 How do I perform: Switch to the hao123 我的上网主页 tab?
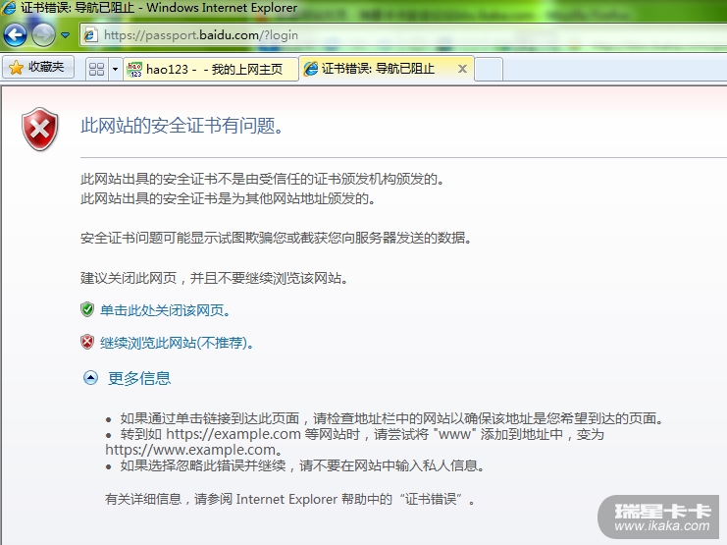point(211,69)
